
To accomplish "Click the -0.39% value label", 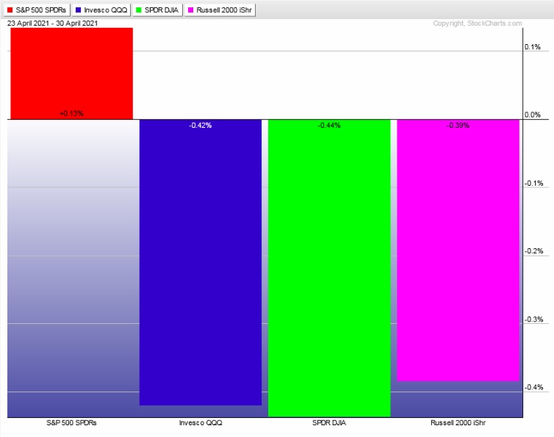I will [458, 126].
